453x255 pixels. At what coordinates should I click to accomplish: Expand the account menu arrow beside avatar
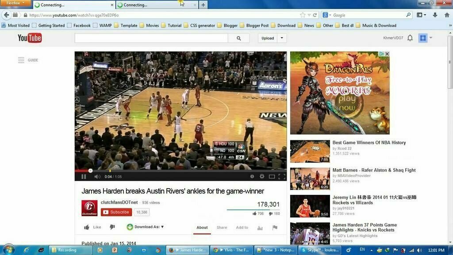tap(431, 38)
